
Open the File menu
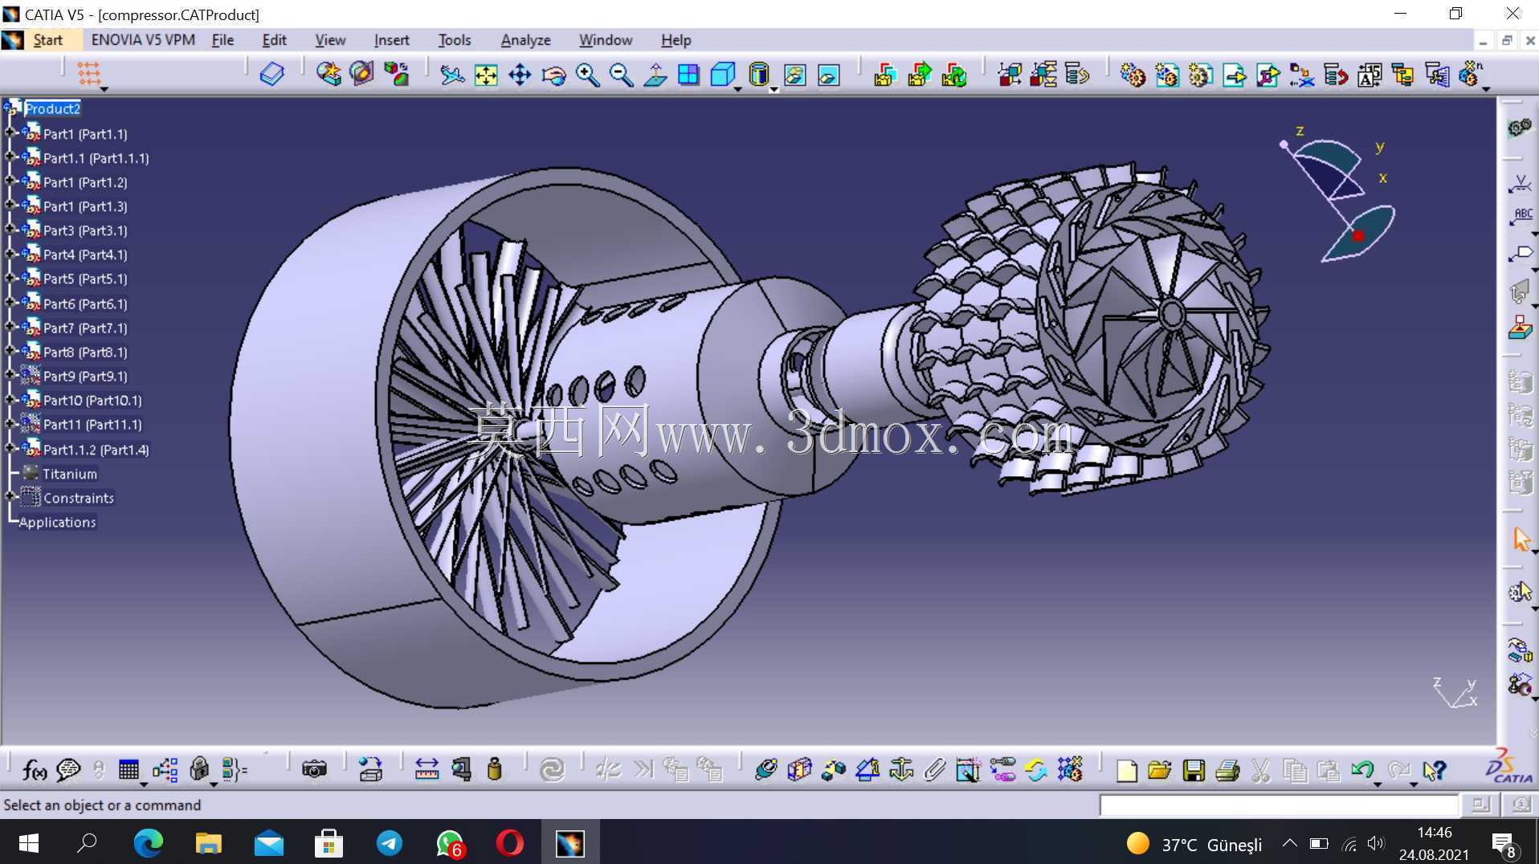pyautogui.click(x=222, y=39)
